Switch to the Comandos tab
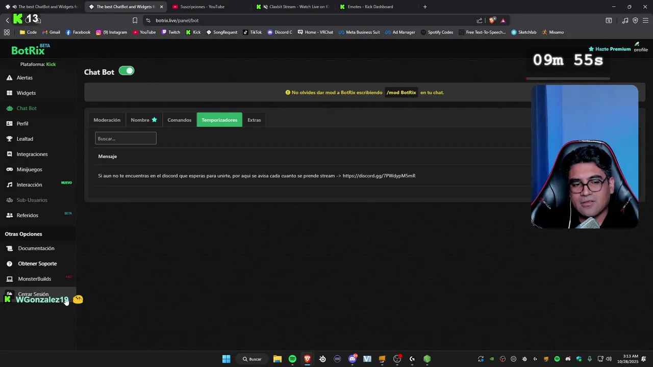 [x=180, y=120]
